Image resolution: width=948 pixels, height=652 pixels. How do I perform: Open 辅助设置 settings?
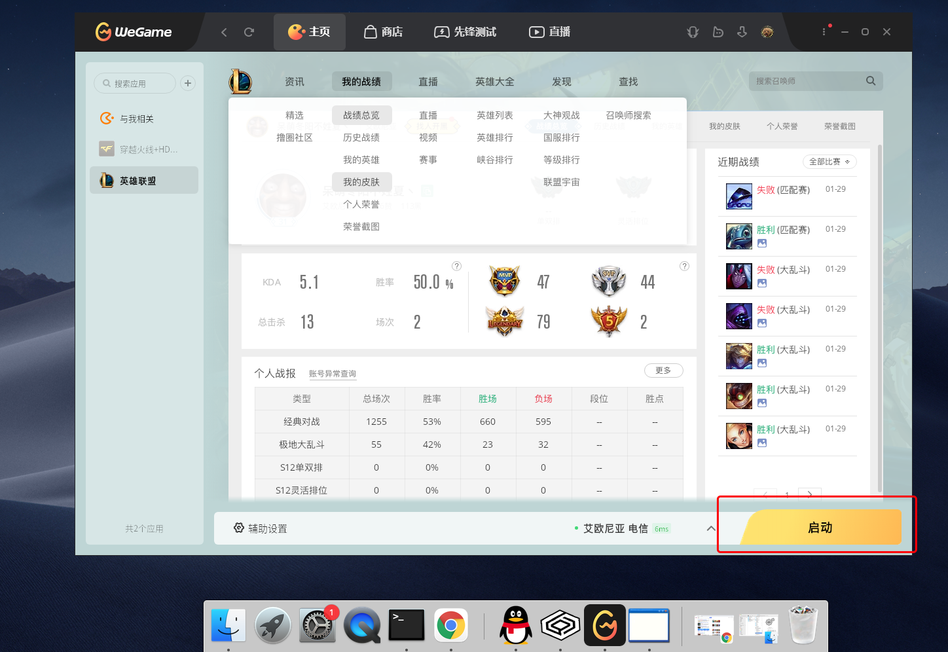pos(261,528)
